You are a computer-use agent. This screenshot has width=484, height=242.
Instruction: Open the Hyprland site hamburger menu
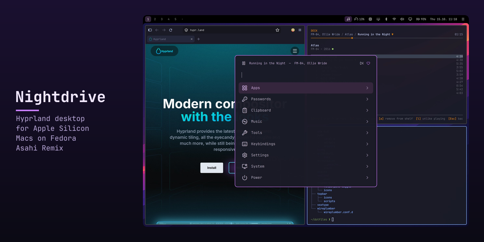point(295,51)
